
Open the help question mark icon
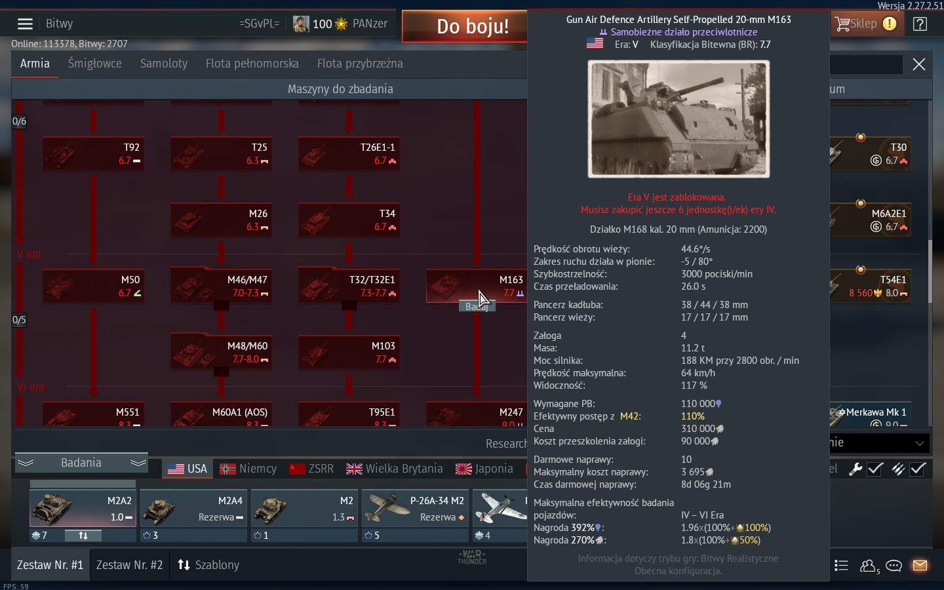click(x=920, y=24)
